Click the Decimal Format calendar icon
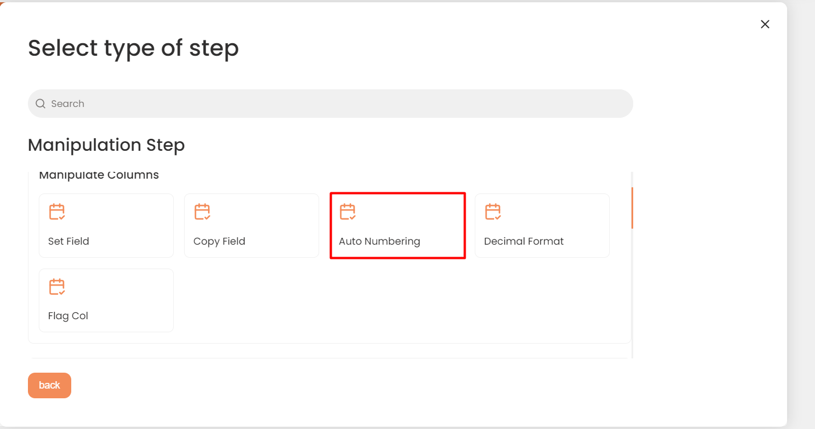 point(493,212)
